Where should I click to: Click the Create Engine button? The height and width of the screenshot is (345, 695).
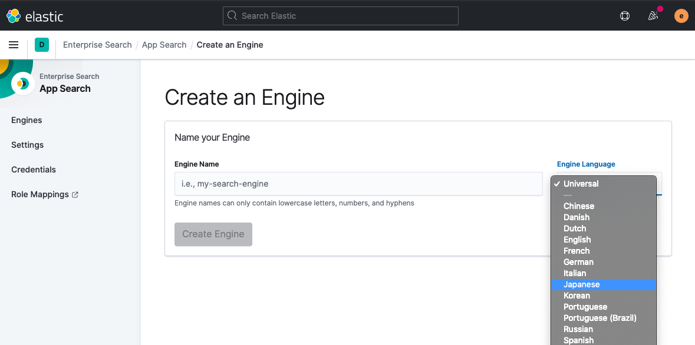pos(213,234)
